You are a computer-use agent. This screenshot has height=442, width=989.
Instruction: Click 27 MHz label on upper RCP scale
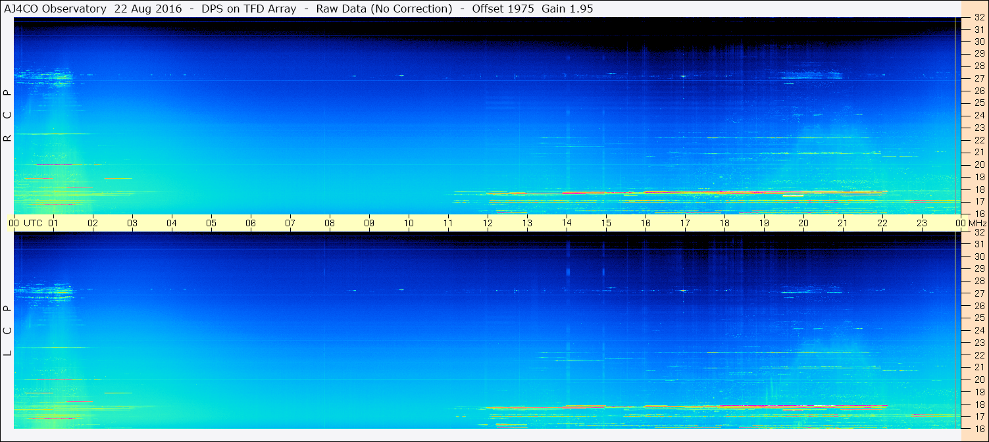tap(978, 78)
